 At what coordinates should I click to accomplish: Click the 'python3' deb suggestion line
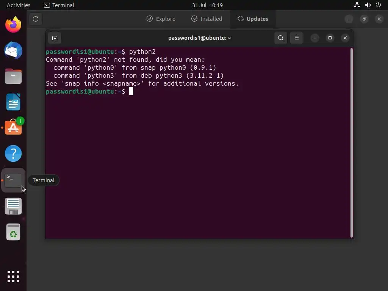click(138, 75)
